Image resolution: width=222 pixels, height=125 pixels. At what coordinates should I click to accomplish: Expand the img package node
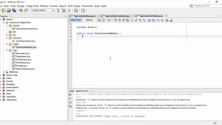click(x=7, y=35)
